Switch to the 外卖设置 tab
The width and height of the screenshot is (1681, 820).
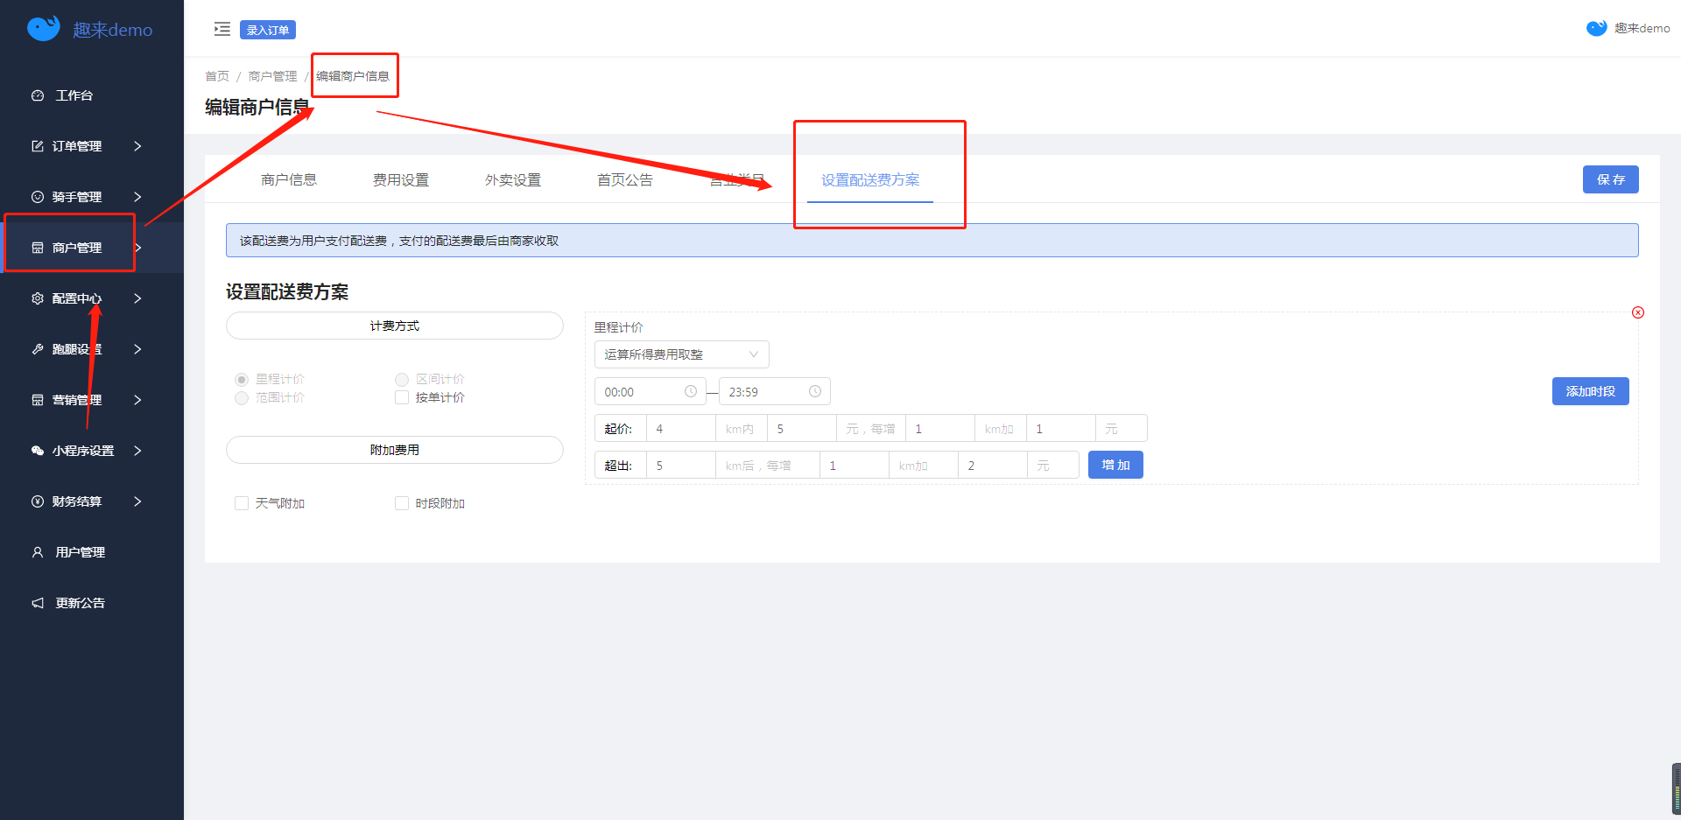[513, 179]
